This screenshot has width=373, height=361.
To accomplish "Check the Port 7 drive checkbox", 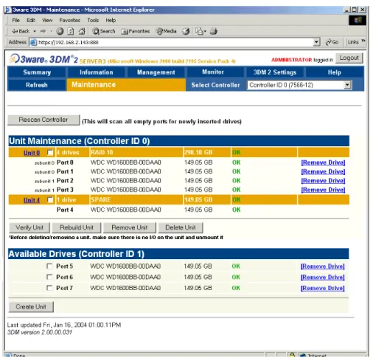I will click(x=49, y=288).
